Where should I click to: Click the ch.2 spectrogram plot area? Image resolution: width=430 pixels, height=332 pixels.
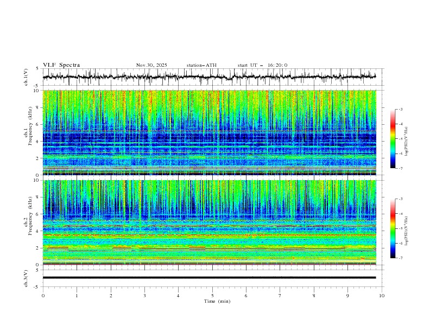[x=209, y=222]
